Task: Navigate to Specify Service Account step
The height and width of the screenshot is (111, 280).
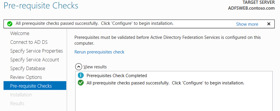Action: click(34, 60)
